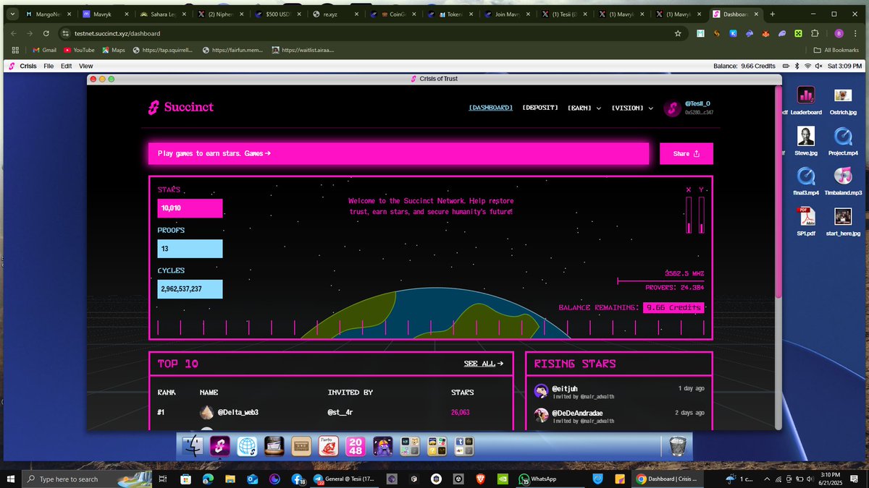Open the Leaderboard desktop file icon
This screenshot has width=869, height=488.
coord(806,100)
